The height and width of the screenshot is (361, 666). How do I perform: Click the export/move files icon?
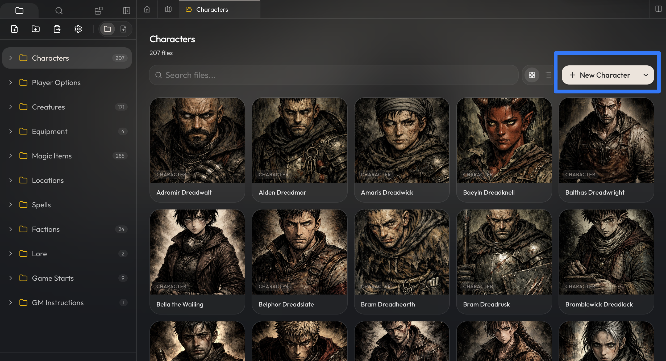(x=57, y=29)
